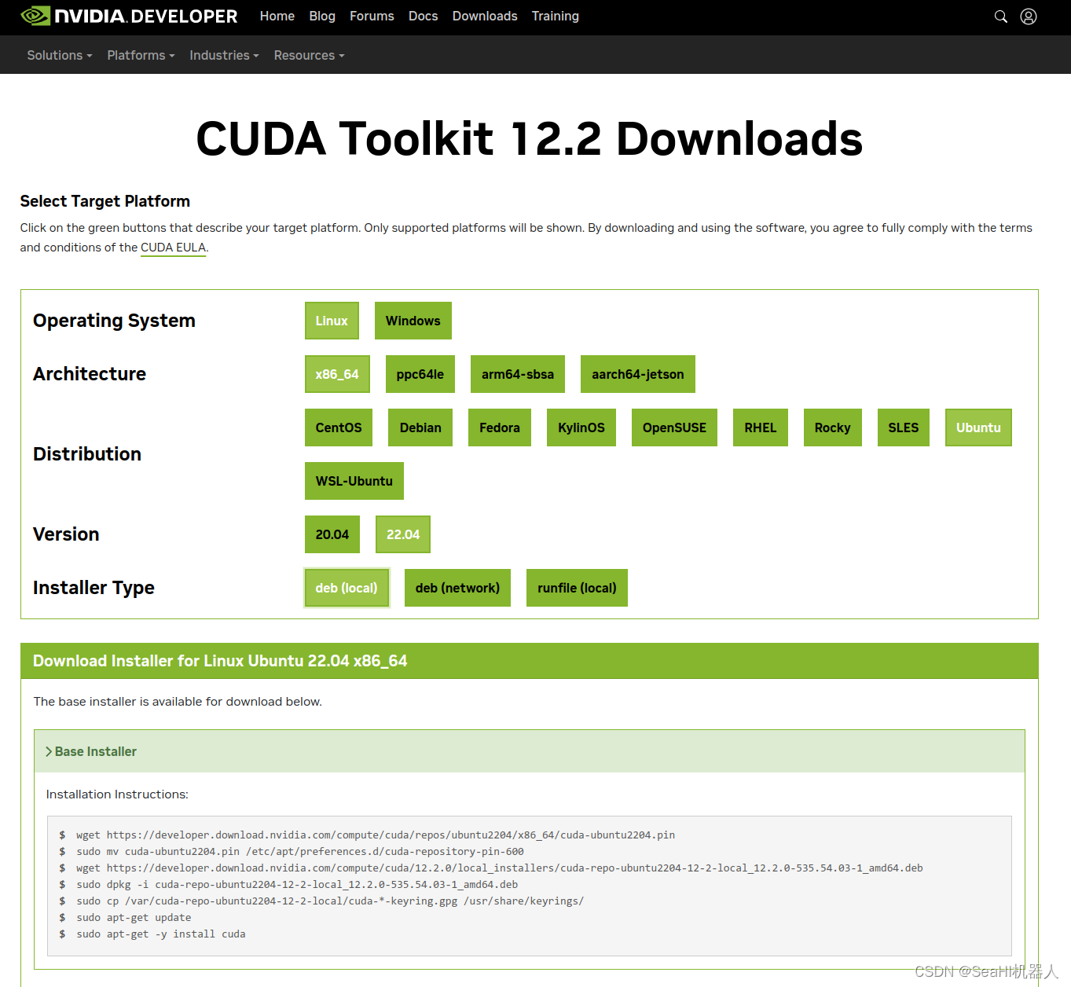Screen dimensions: 1071x987
Task: Click the 'Installation Instructions:' text
Action: [x=117, y=794]
